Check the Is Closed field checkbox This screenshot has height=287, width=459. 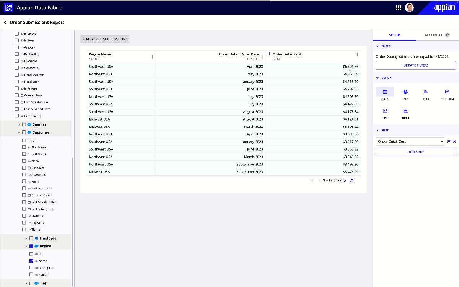point(17,34)
